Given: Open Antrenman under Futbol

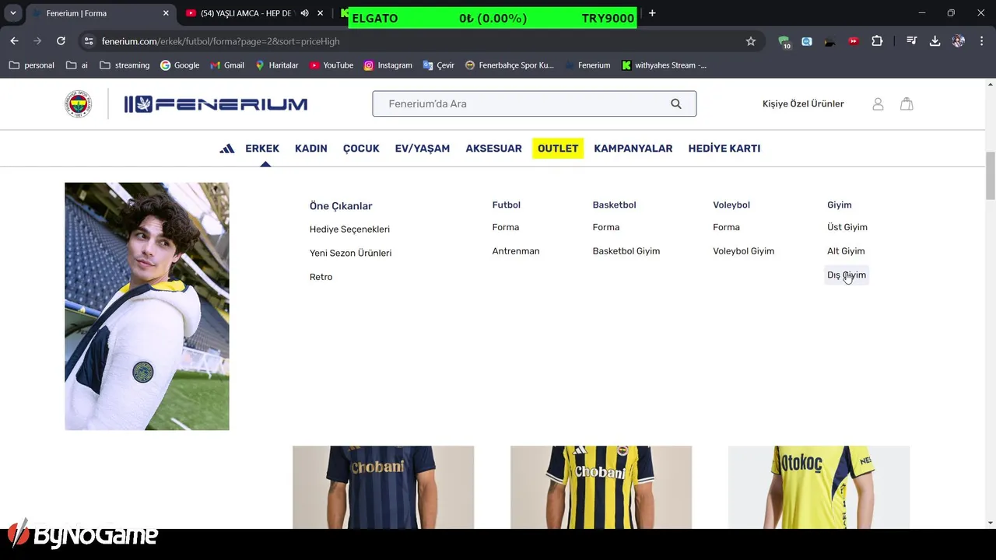Looking at the screenshot, I should (x=516, y=251).
